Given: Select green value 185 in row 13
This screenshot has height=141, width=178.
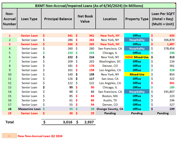Looking at the screenshot, I should click(x=172, y=88).
